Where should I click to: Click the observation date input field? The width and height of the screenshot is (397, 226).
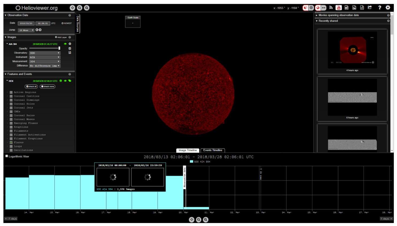point(26,24)
